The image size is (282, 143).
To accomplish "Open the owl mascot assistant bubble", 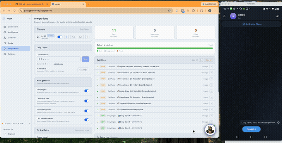I will click(x=210, y=130).
